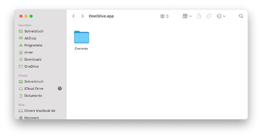262x138 pixels.
Task: Click the Orte section header
Action: [x=21, y=105]
